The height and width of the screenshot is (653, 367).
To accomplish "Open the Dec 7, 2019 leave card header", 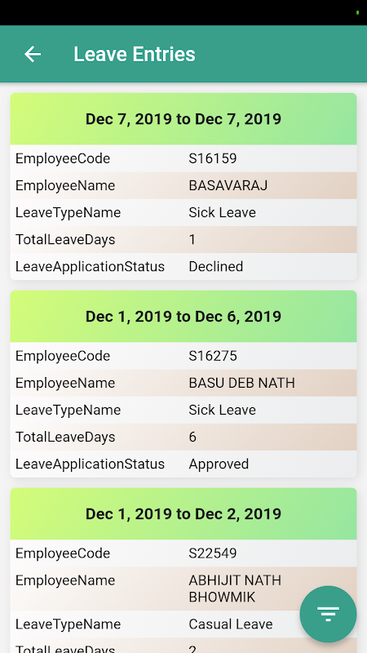I will [183, 119].
